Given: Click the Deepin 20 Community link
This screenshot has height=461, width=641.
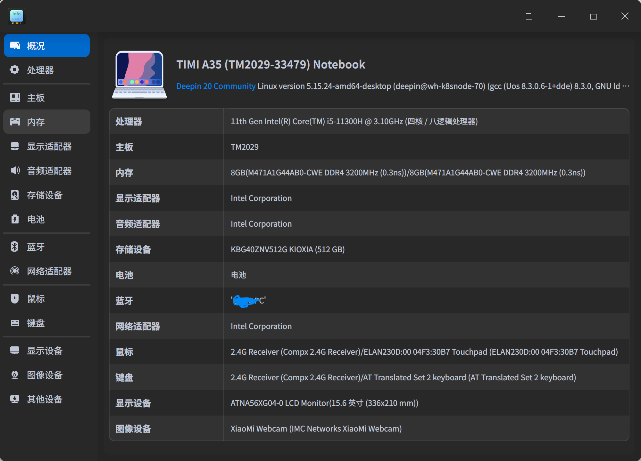Looking at the screenshot, I should 216,86.
